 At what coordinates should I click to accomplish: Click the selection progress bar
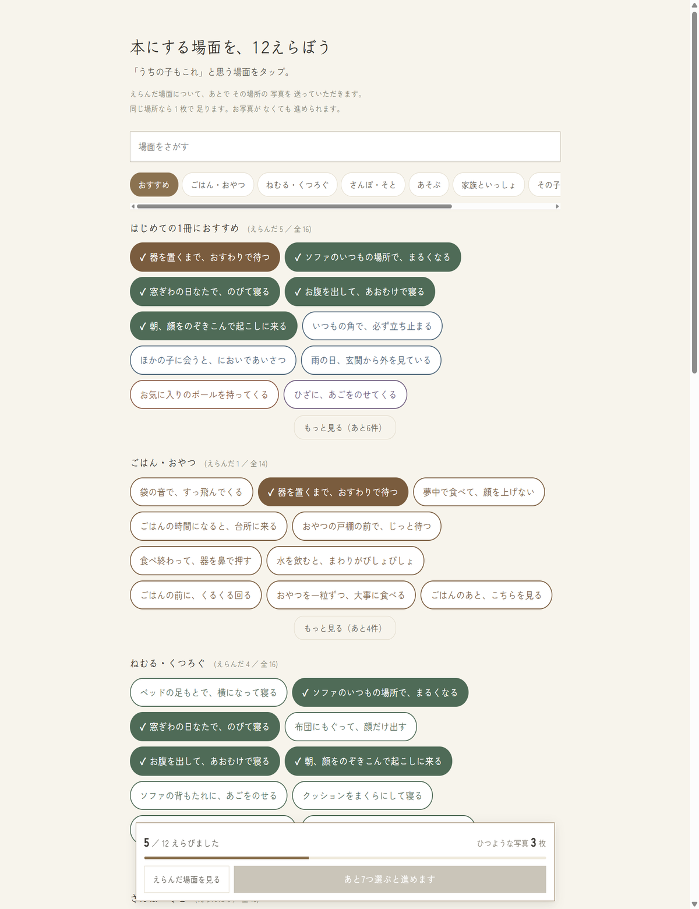pyautogui.click(x=345, y=858)
